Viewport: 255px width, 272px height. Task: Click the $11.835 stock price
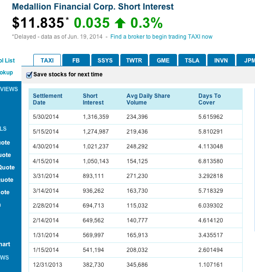[x=38, y=23]
